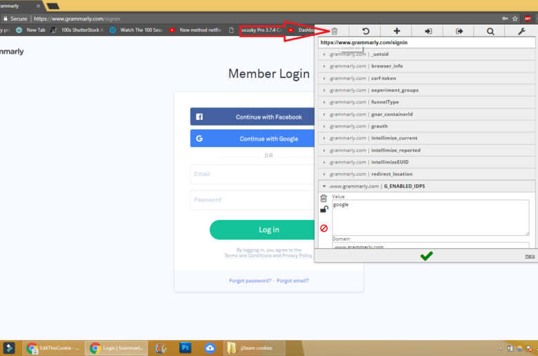This screenshot has height=356, width=538.
Task: Click the Login | Grammarly Chrome taskbar item
Action: pos(117,348)
